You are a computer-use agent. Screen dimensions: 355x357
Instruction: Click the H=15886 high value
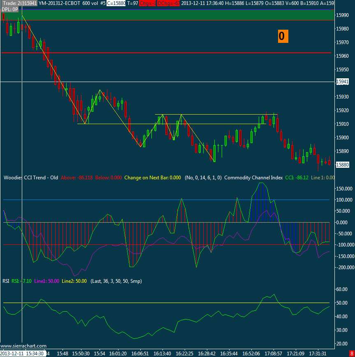click(234, 3)
